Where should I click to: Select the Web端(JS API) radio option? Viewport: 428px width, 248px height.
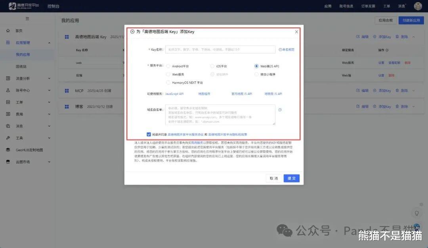(256, 66)
